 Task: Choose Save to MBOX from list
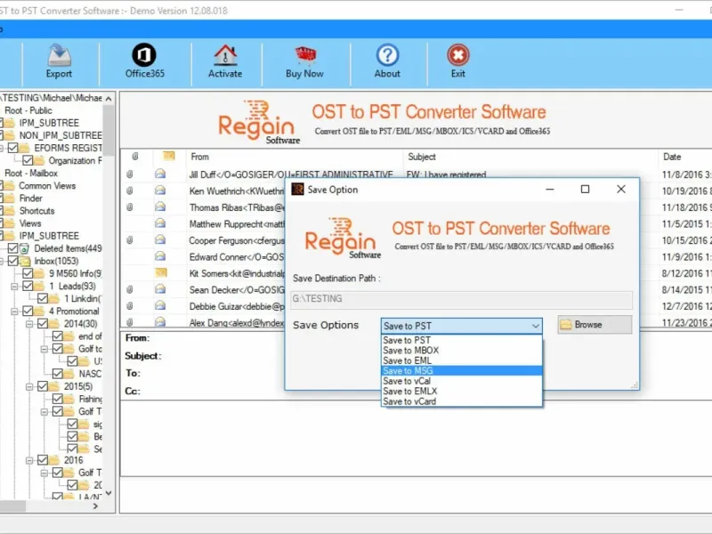pyautogui.click(x=409, y=351)
